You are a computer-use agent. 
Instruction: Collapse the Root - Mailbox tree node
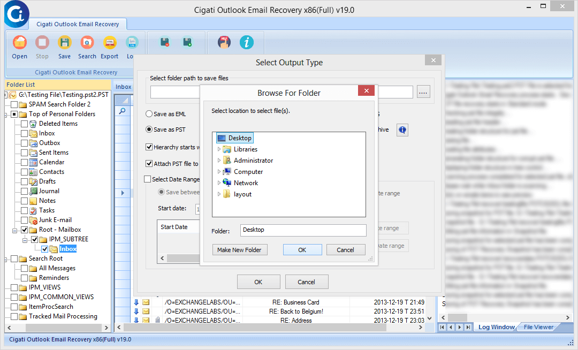point(15,231)
